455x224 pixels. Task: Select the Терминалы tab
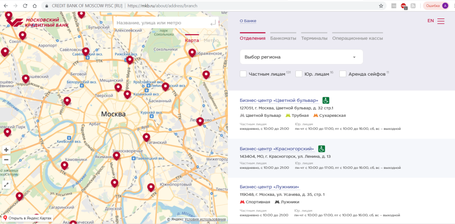pyautogui.click(x=314, y=38)
